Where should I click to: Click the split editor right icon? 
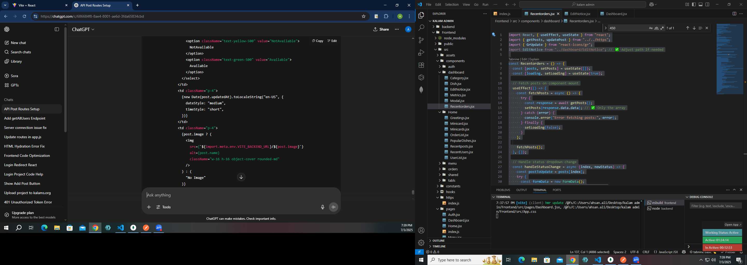[734, 14]
